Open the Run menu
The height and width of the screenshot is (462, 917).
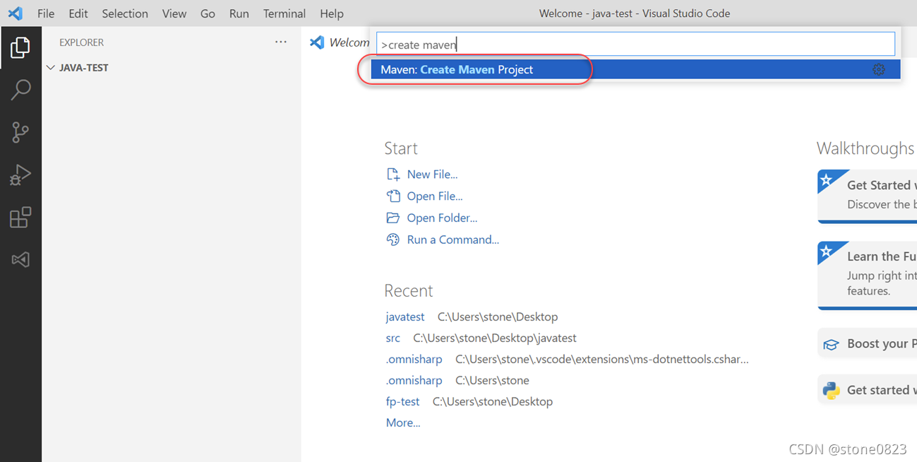239,13
